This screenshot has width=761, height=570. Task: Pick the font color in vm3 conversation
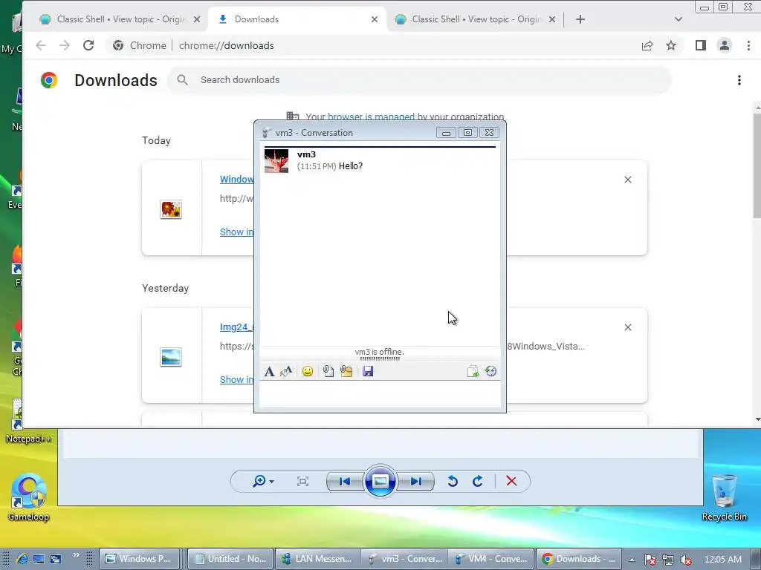coord(286,371)
